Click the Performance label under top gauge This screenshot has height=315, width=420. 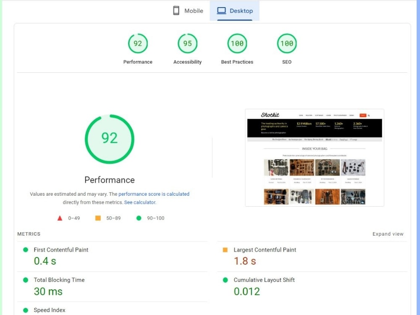[x=138, y=62]
